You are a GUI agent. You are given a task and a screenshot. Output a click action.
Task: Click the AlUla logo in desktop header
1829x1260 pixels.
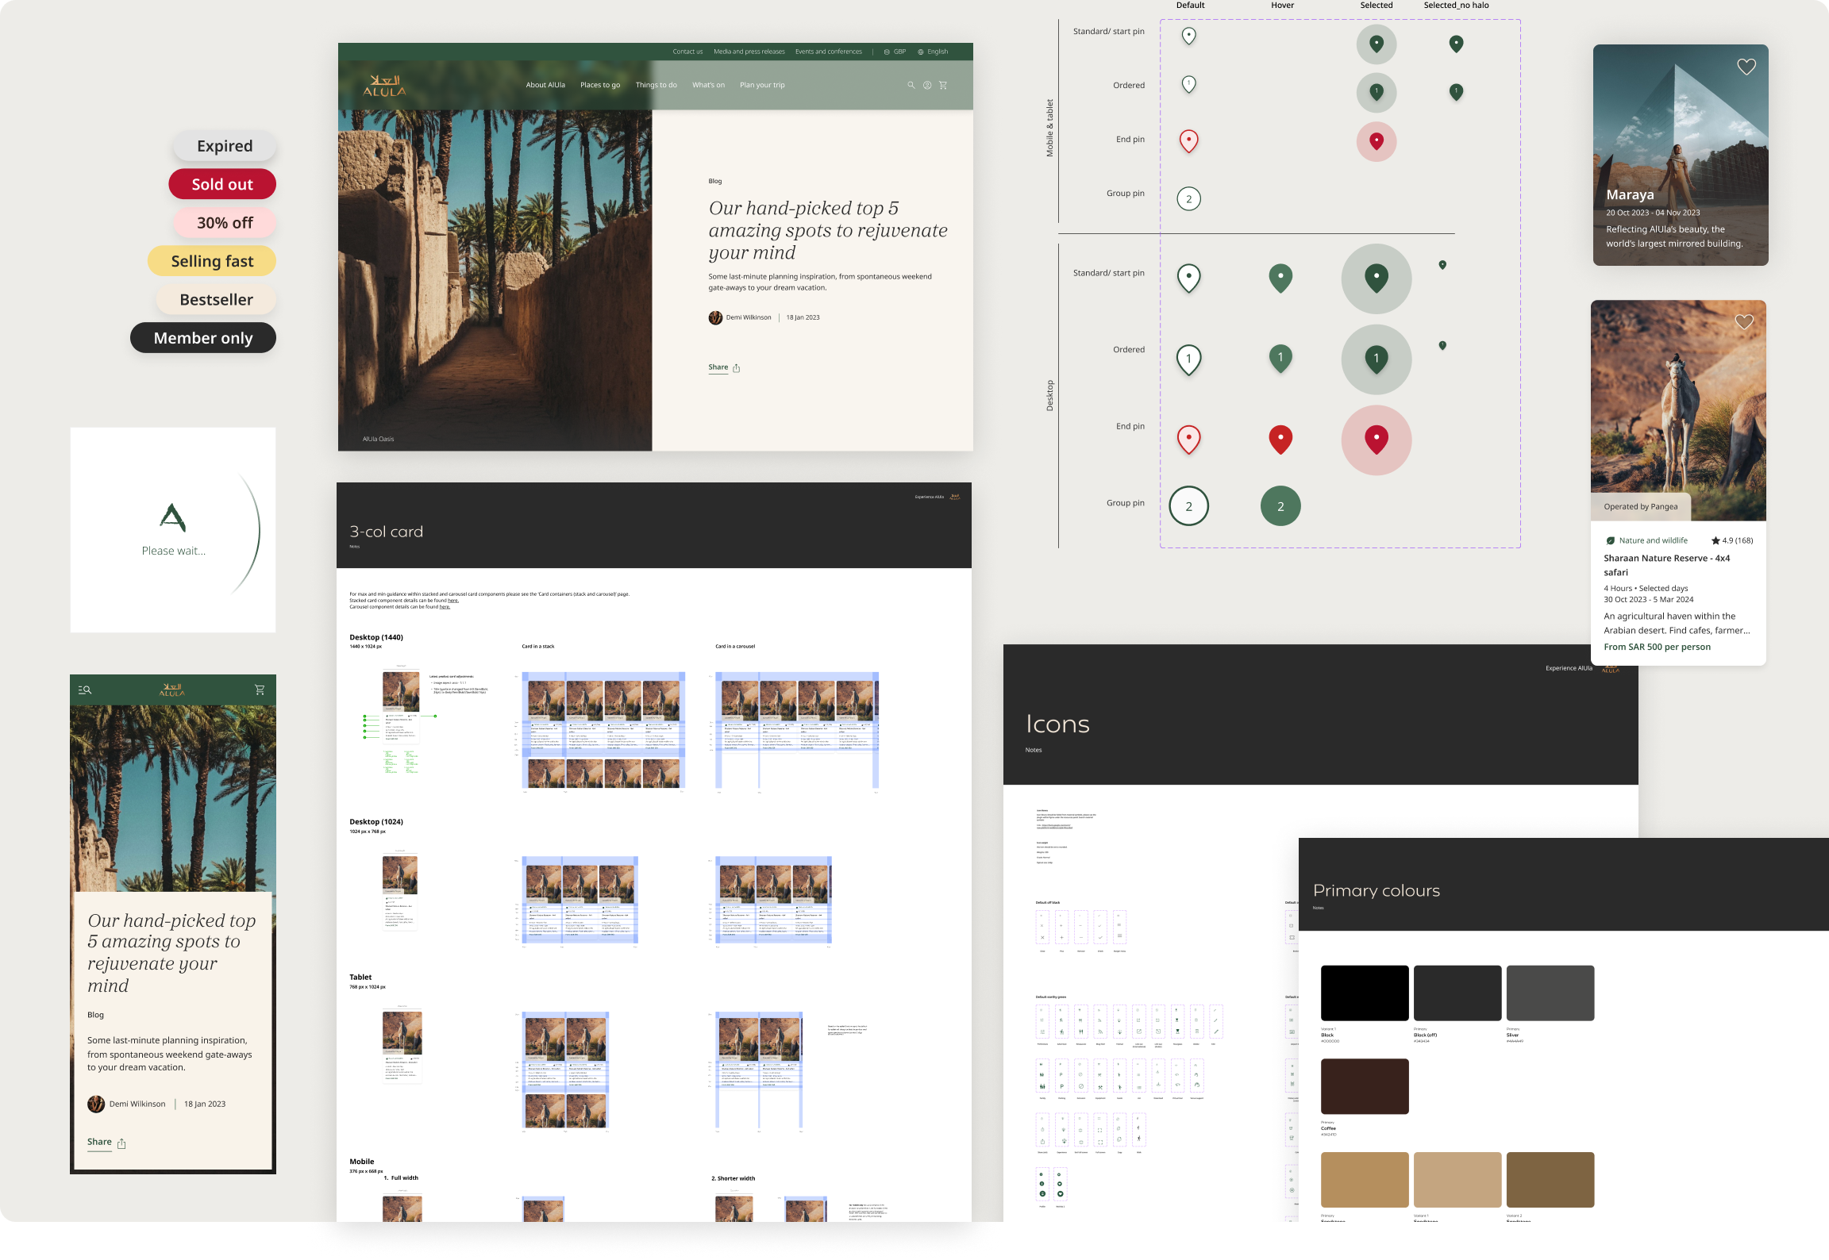pyautogui.click(x=385, y=86)
